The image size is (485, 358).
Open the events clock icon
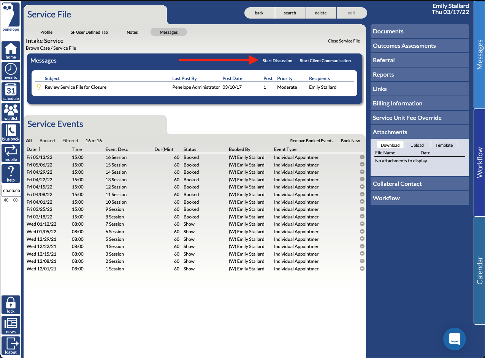click(x=11, y=71)
